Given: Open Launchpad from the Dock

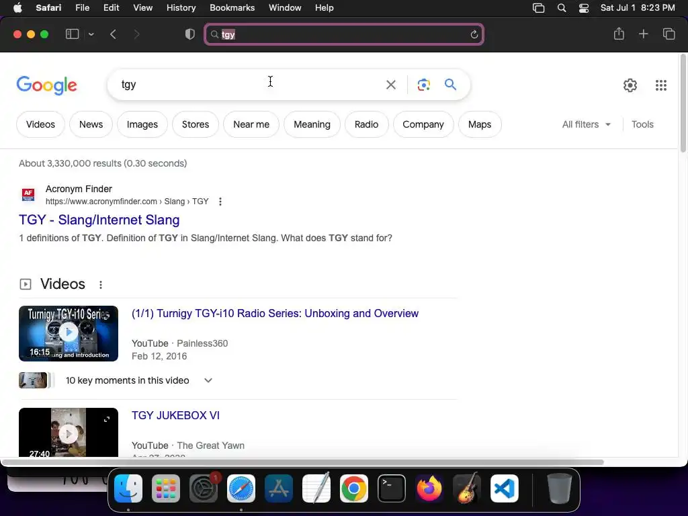Looking at the screenshot, I should 166,488.
